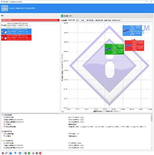The height and width of the screenshot is (155, 154).
Task: Click the purple settings gear icon in bottom toolbar
Action: coord(3,153)
